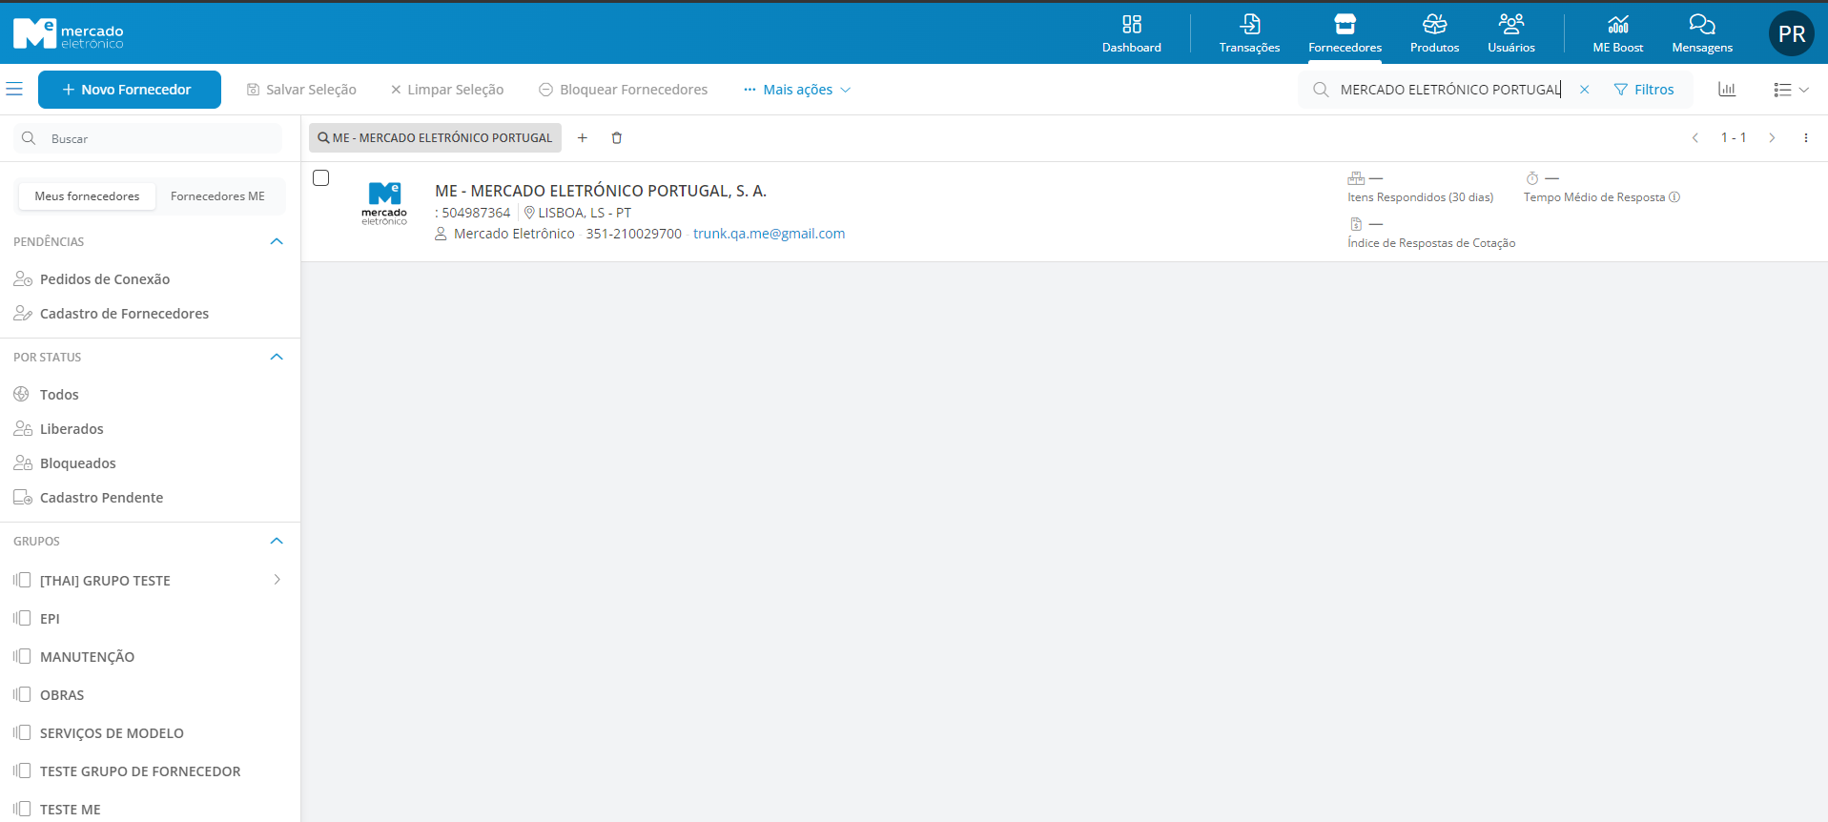Collapse the POR STATUS section
This screenshot has height=822, width=1828.
click(277, 357)
